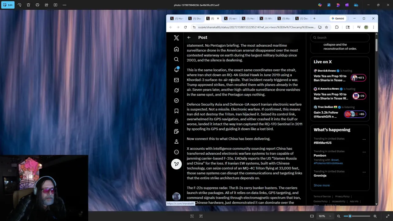Open More circle icon in X sidebar

click(176, 152)
